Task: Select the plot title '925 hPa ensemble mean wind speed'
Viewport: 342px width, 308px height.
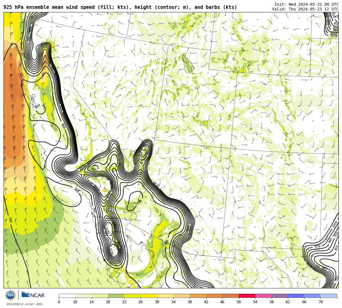Action: tap(49, 7)
